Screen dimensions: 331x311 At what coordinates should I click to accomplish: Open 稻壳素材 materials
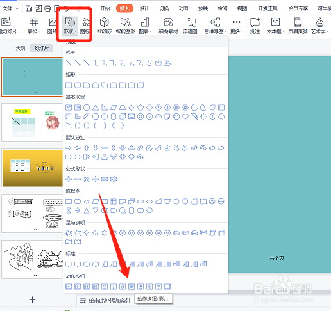tap(168, 26)
